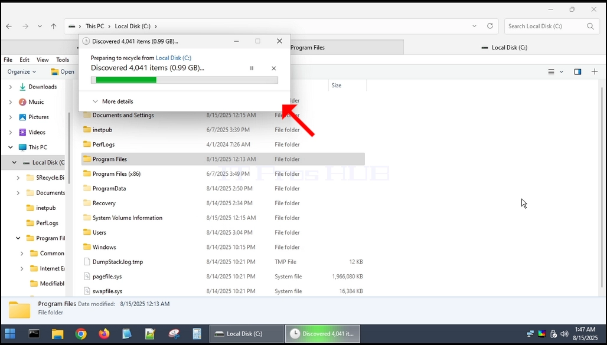Select the DumpStack.log.tmp file
The image size is (607, 345).
(x=223, y=262)
